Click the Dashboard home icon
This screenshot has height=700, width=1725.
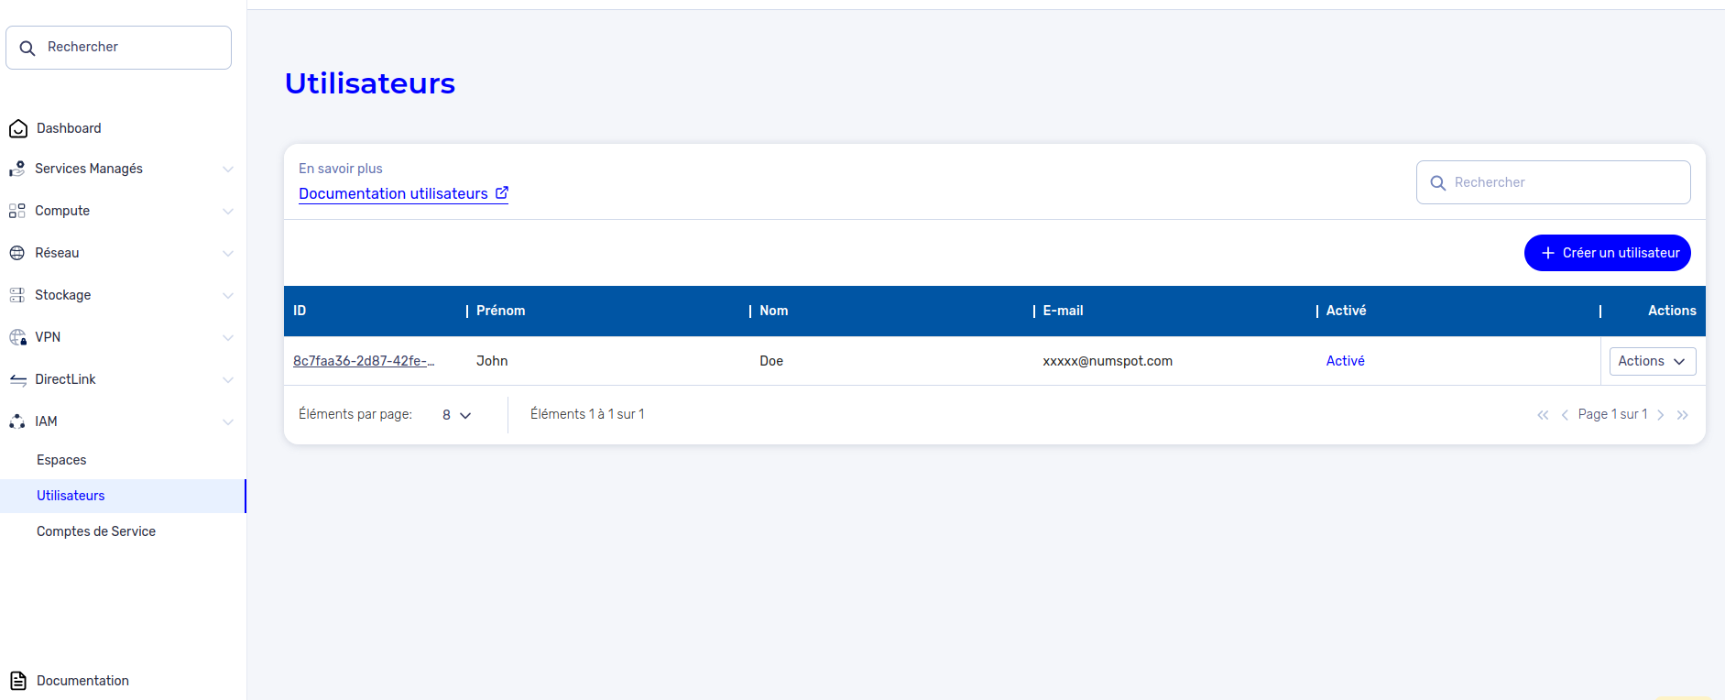pyautogui.click(x=18, y=128)
